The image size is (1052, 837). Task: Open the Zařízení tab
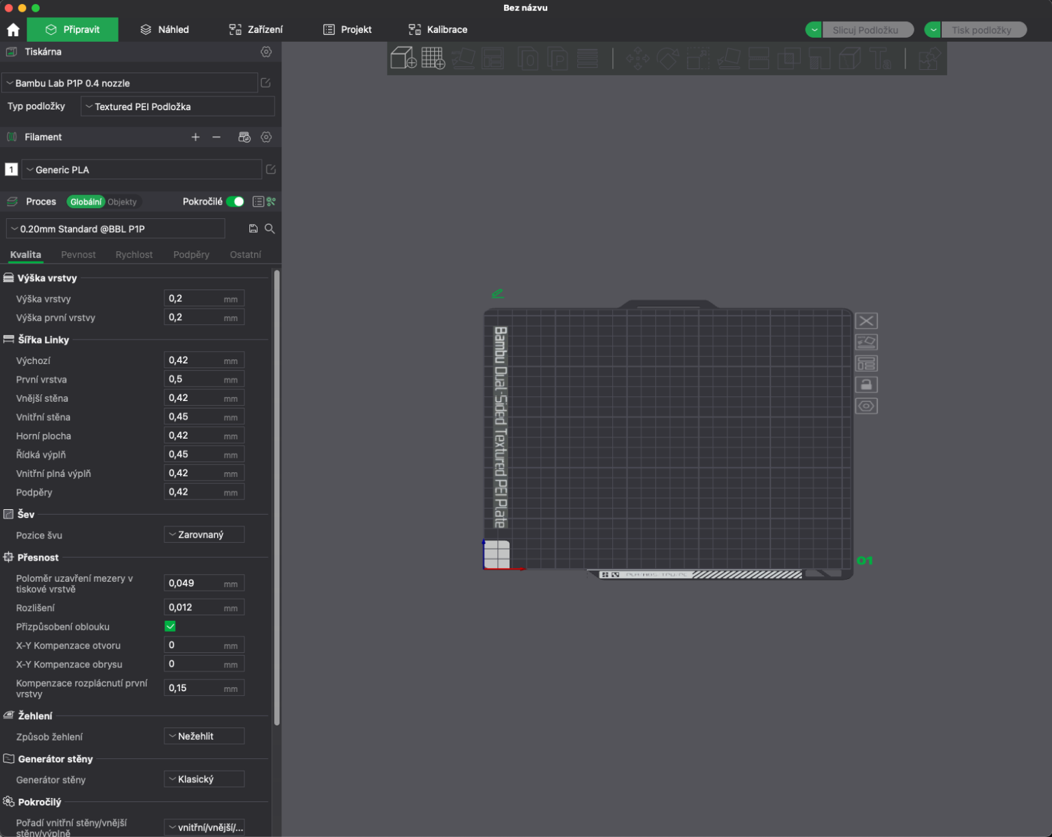click(255, 29)
